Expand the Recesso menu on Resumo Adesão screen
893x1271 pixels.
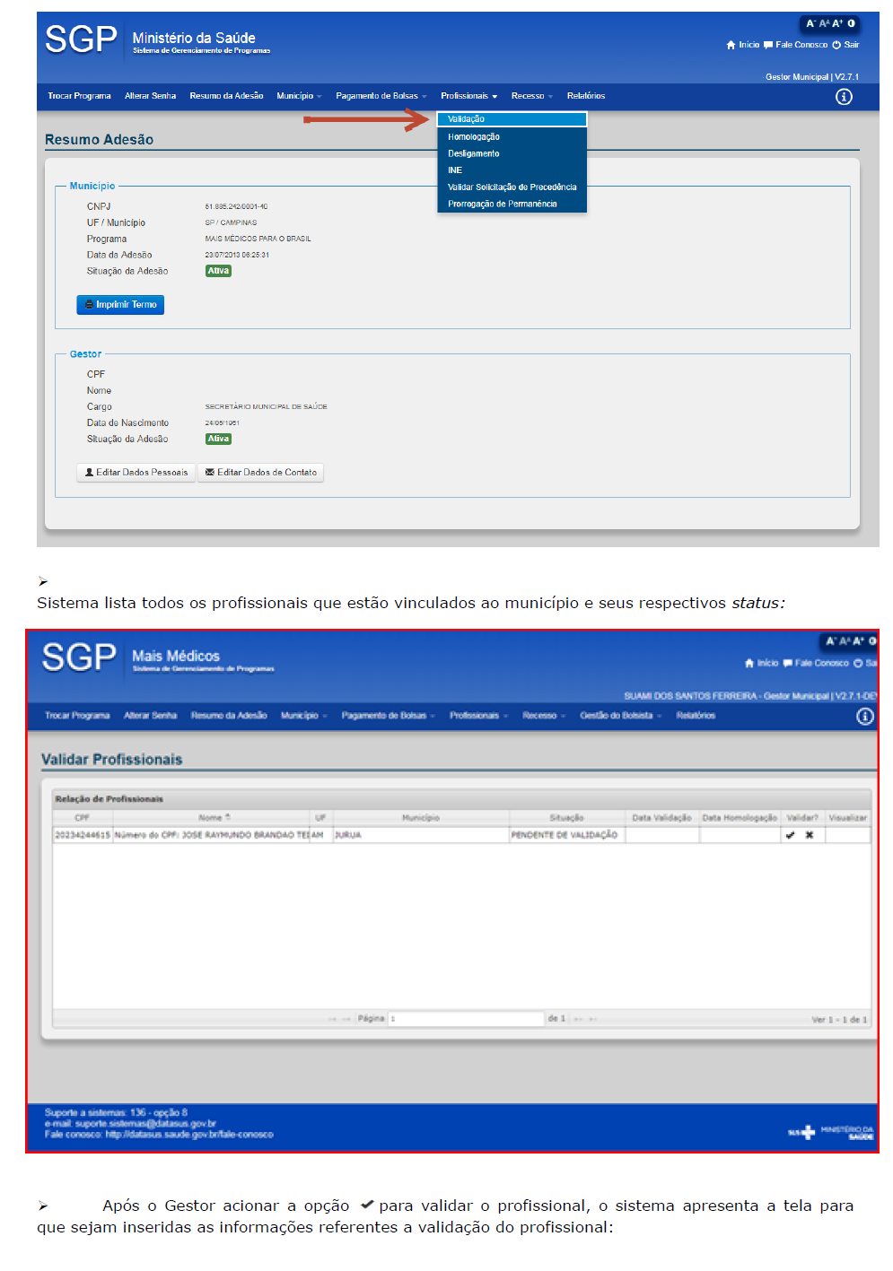pos(532,96)
